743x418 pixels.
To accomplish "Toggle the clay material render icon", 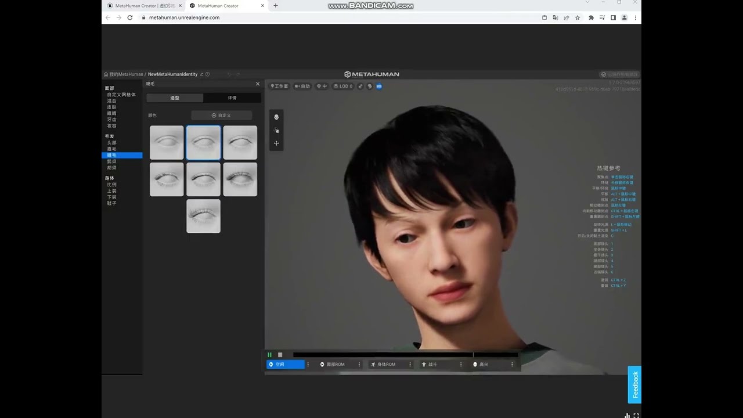I will pos(370,87).
